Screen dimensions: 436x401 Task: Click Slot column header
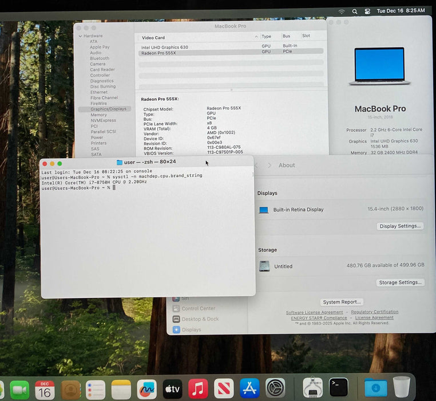click(306, 36)
